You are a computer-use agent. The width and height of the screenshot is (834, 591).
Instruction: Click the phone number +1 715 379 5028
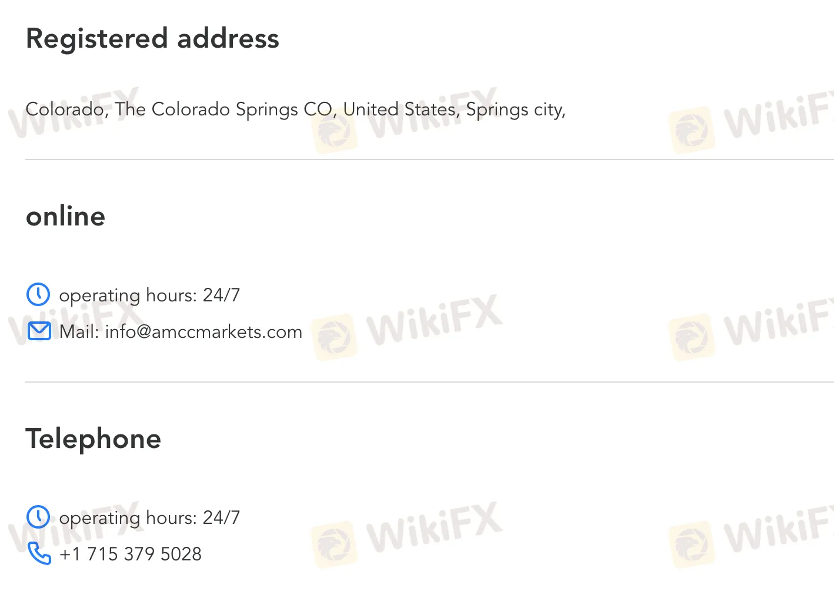pos(131,554)
